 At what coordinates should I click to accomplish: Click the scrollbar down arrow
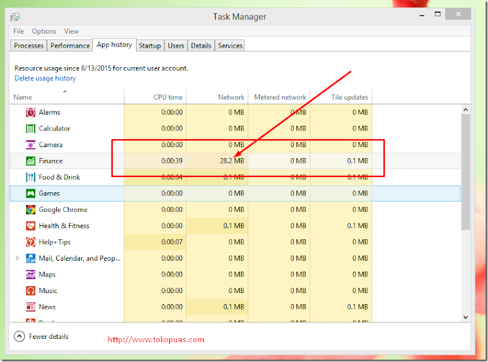point(465,317)
